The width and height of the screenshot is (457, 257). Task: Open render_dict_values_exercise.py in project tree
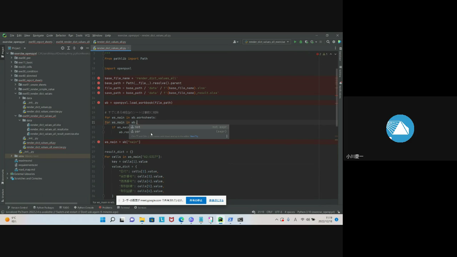[x=44, y=111]
